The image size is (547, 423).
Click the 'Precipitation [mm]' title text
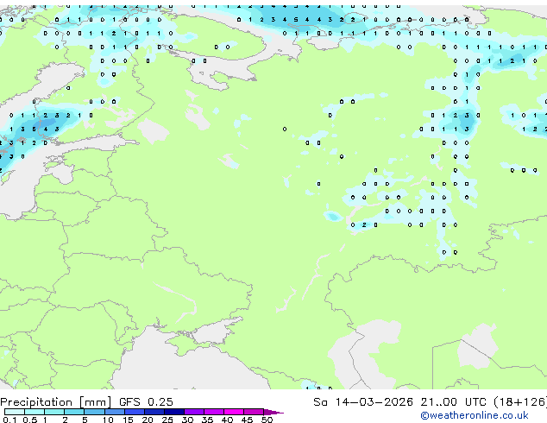pos(56,402)
